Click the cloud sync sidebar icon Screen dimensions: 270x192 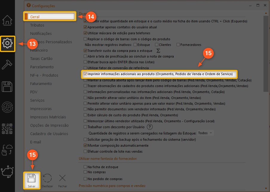pyautogui.click(x=7, y=149)
